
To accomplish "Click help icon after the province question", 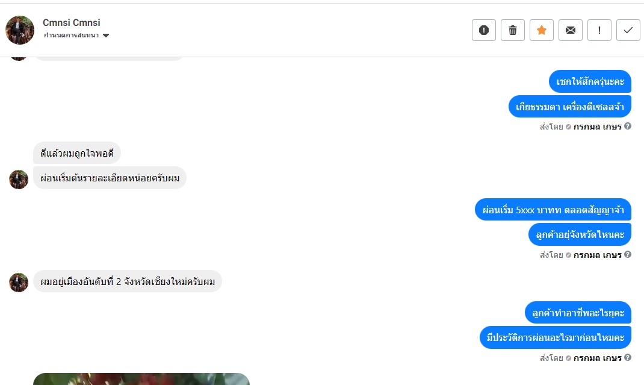I will pos(628,255).
